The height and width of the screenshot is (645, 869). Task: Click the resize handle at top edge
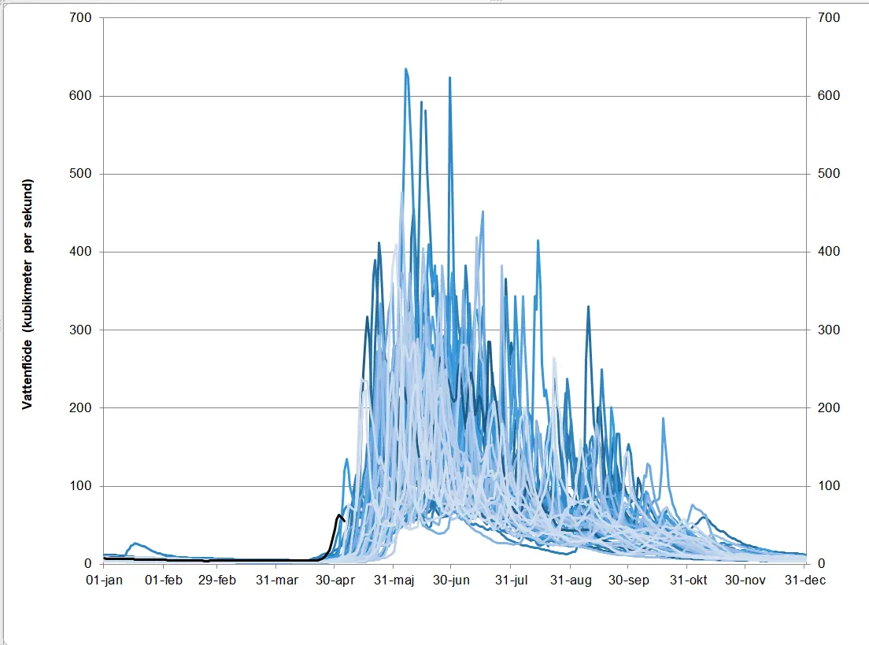496,2
